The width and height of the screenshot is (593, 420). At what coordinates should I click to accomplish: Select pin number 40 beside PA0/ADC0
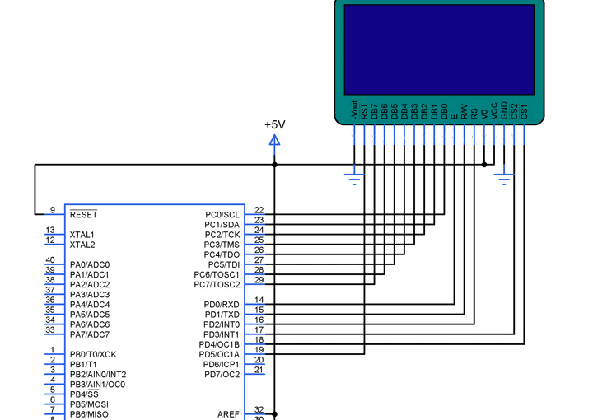(x=50, y=259)
